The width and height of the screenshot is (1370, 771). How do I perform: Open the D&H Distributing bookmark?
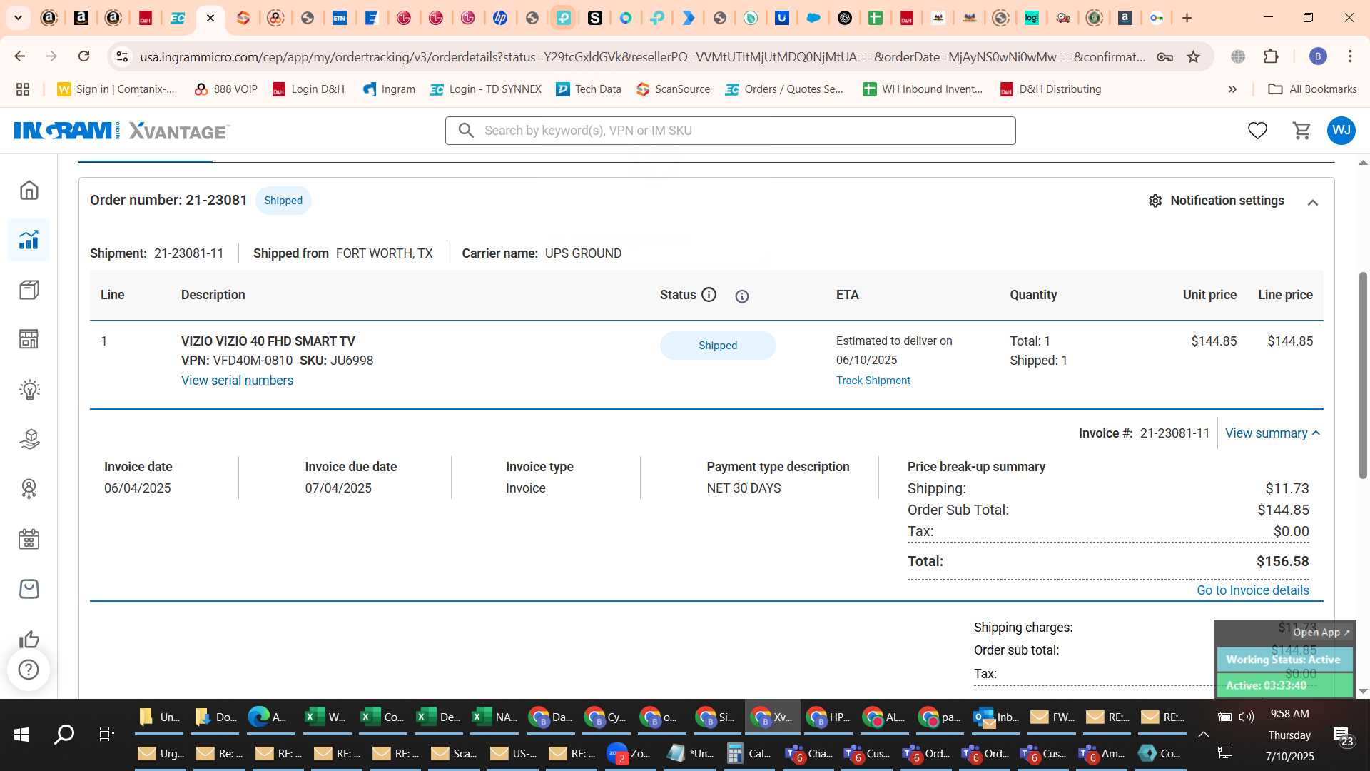click(1050, 89)
